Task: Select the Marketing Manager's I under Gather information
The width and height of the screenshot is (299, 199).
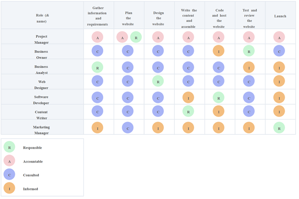Action: click(97, 127)
